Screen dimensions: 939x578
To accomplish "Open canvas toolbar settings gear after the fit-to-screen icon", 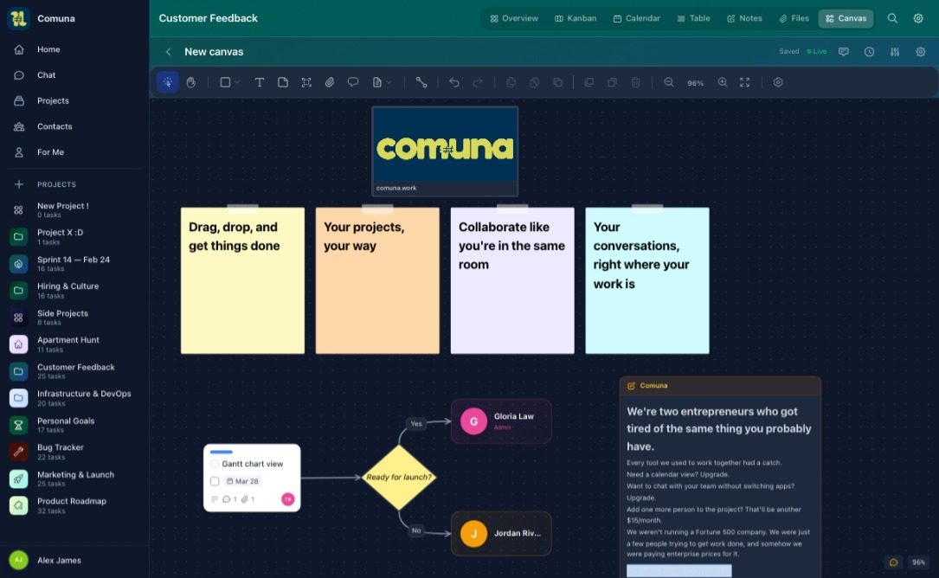I will click(x=778, y=83).
